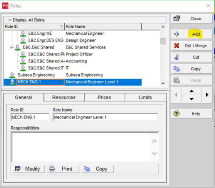Viewport: 215px width, 188px height.
Task: Click the Cut button
Action: (x=191, y=57)
